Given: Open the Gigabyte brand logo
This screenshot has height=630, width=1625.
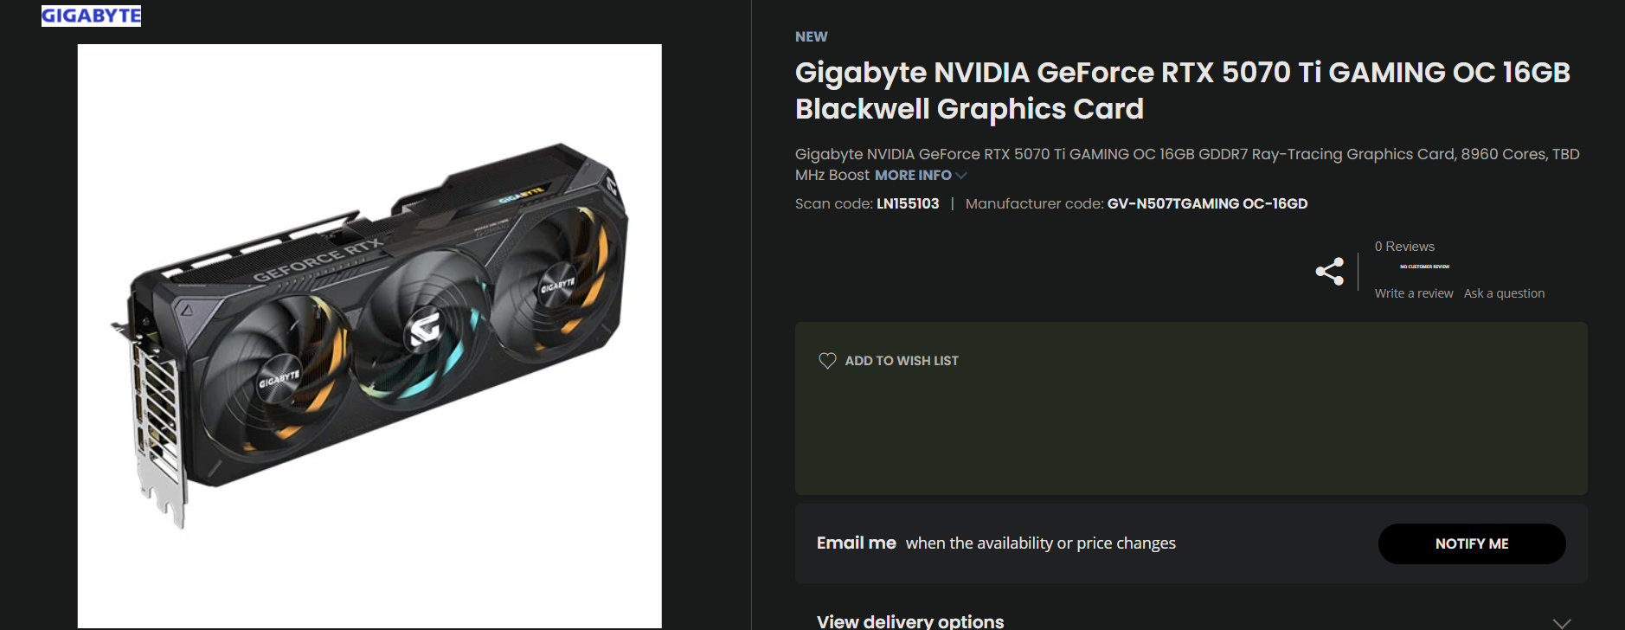Looking at the screenshot, I should (x=91, y=16).
